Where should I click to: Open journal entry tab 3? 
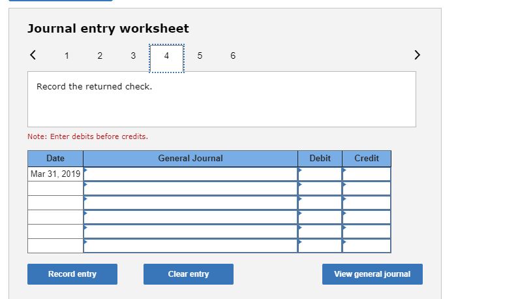point(133,55)
